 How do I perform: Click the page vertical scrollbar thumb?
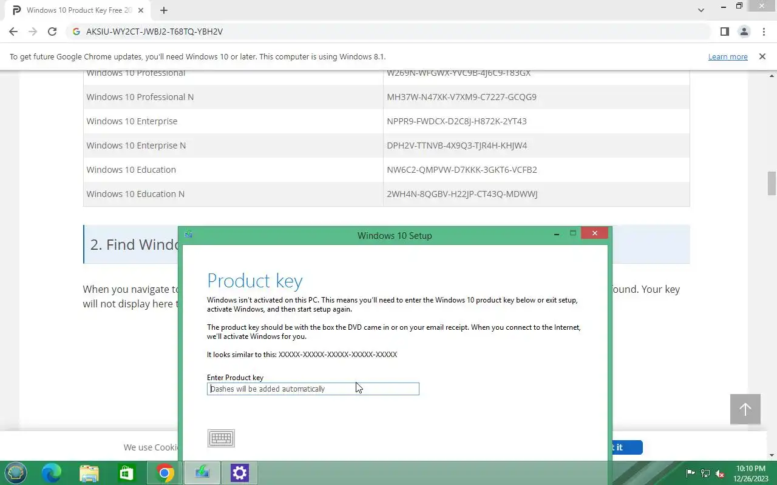[772, 184]
